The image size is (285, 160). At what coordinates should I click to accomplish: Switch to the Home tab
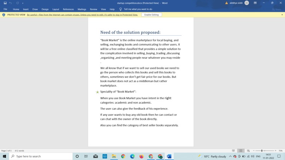click(16, 9)
